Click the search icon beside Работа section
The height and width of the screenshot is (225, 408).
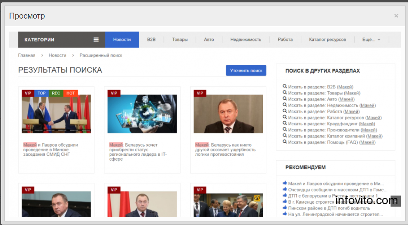[x=285, y=111]
